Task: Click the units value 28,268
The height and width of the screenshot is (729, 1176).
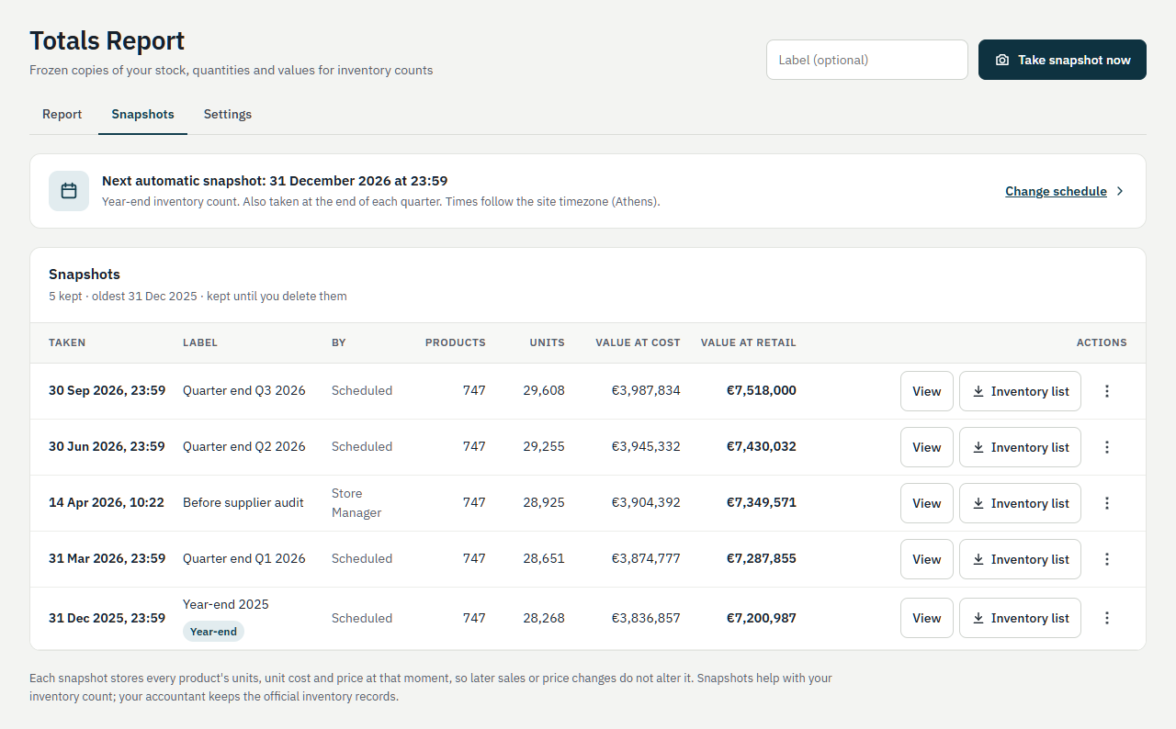Action: coord(544,618)
